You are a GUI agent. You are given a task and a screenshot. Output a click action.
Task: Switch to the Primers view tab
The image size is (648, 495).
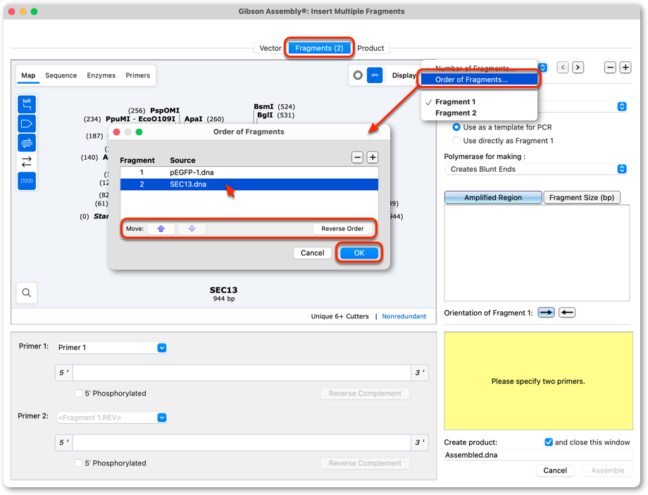pyautogui.click(x=137, y=75)
